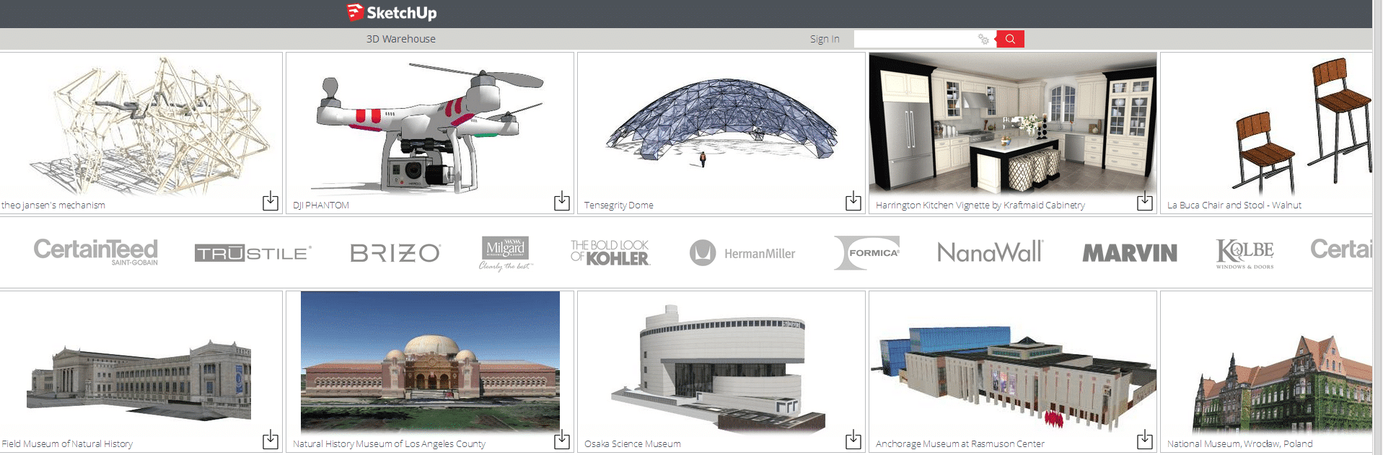The height and width of the screenshot is (455, 1383).
Task: Download the Field Museum of Natural History model
Action: click(x=271, y=440)
